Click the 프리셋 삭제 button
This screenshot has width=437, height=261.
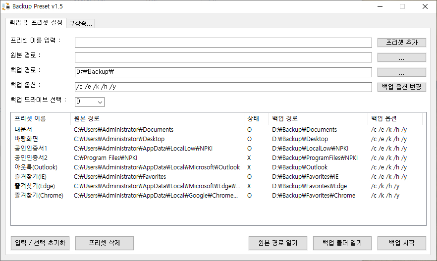click(104, 243)
